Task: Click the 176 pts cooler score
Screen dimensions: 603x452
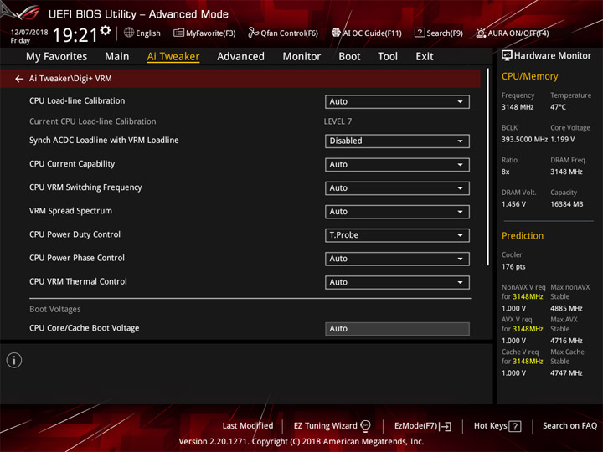Action: (513, 267)
